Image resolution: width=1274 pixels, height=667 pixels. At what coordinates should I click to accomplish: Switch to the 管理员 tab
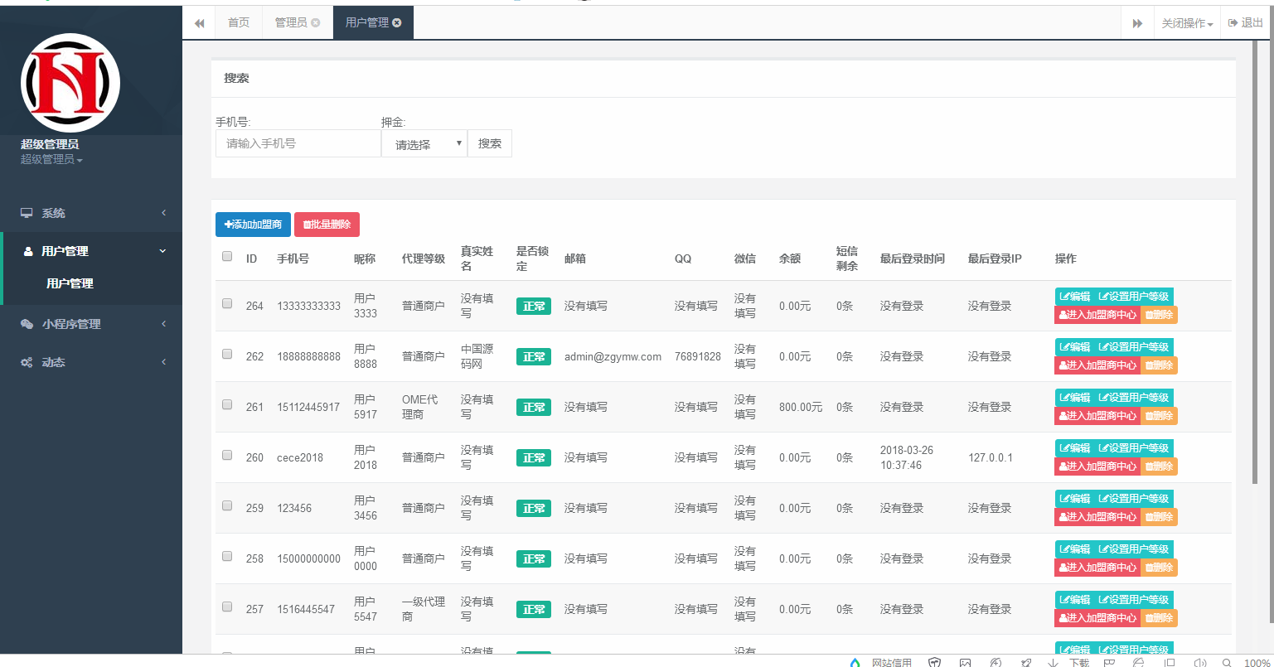point(292,22)
